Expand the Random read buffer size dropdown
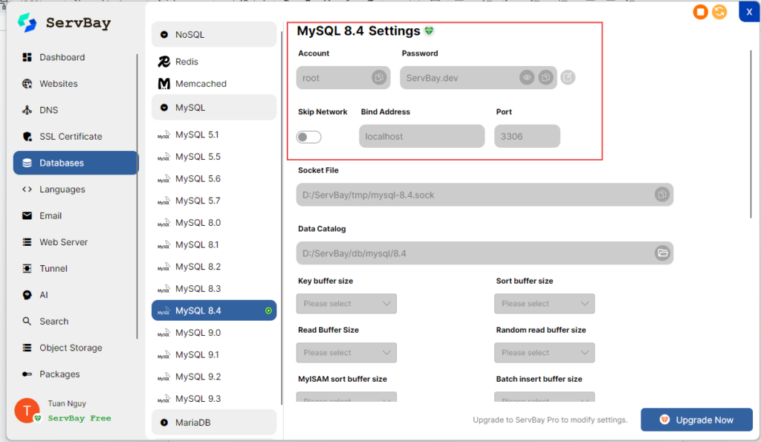Image resolution: width=761 pixels, height=442 pixels. [x=544, y=352]
